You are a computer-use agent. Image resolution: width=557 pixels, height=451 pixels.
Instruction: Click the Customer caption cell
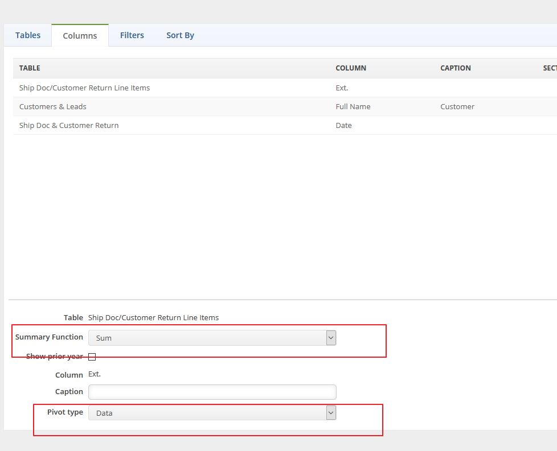click(x=457, y=107)
